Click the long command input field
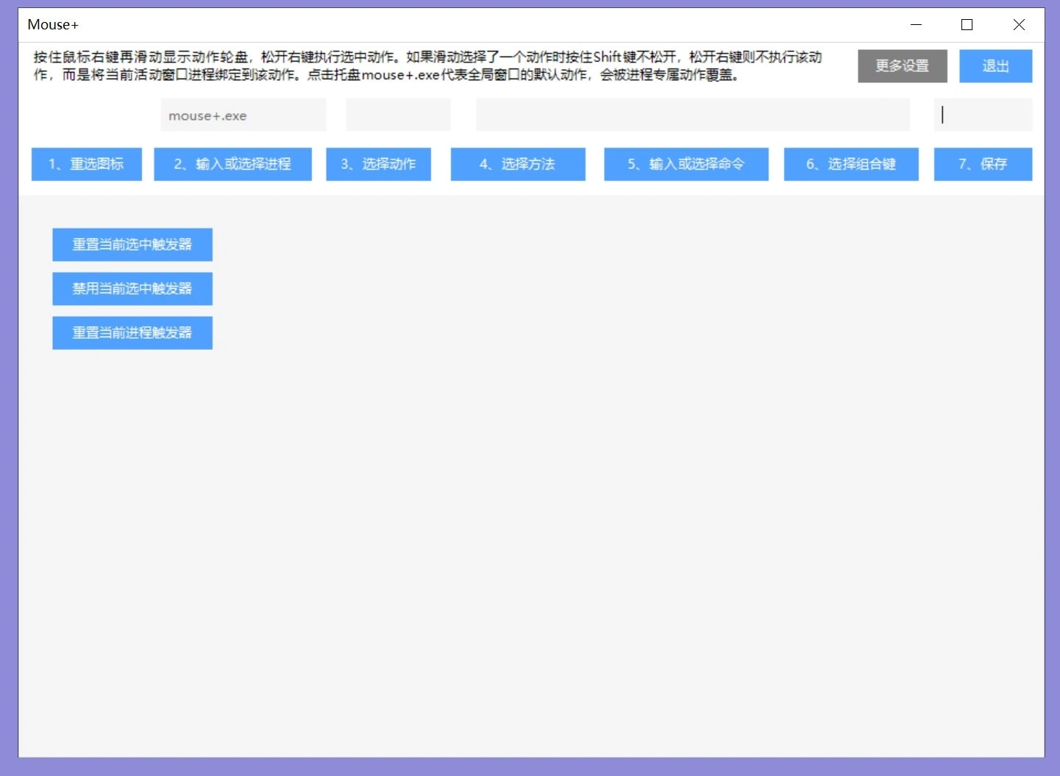1060x776 pixels. point(692,115)
